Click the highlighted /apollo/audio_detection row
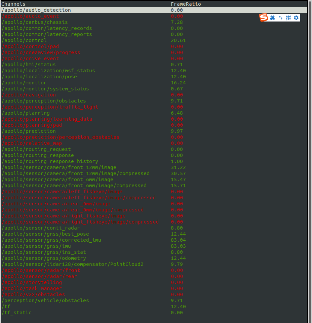Image resolution: width=312 pixels, height=323 pixels. point(36,10)
